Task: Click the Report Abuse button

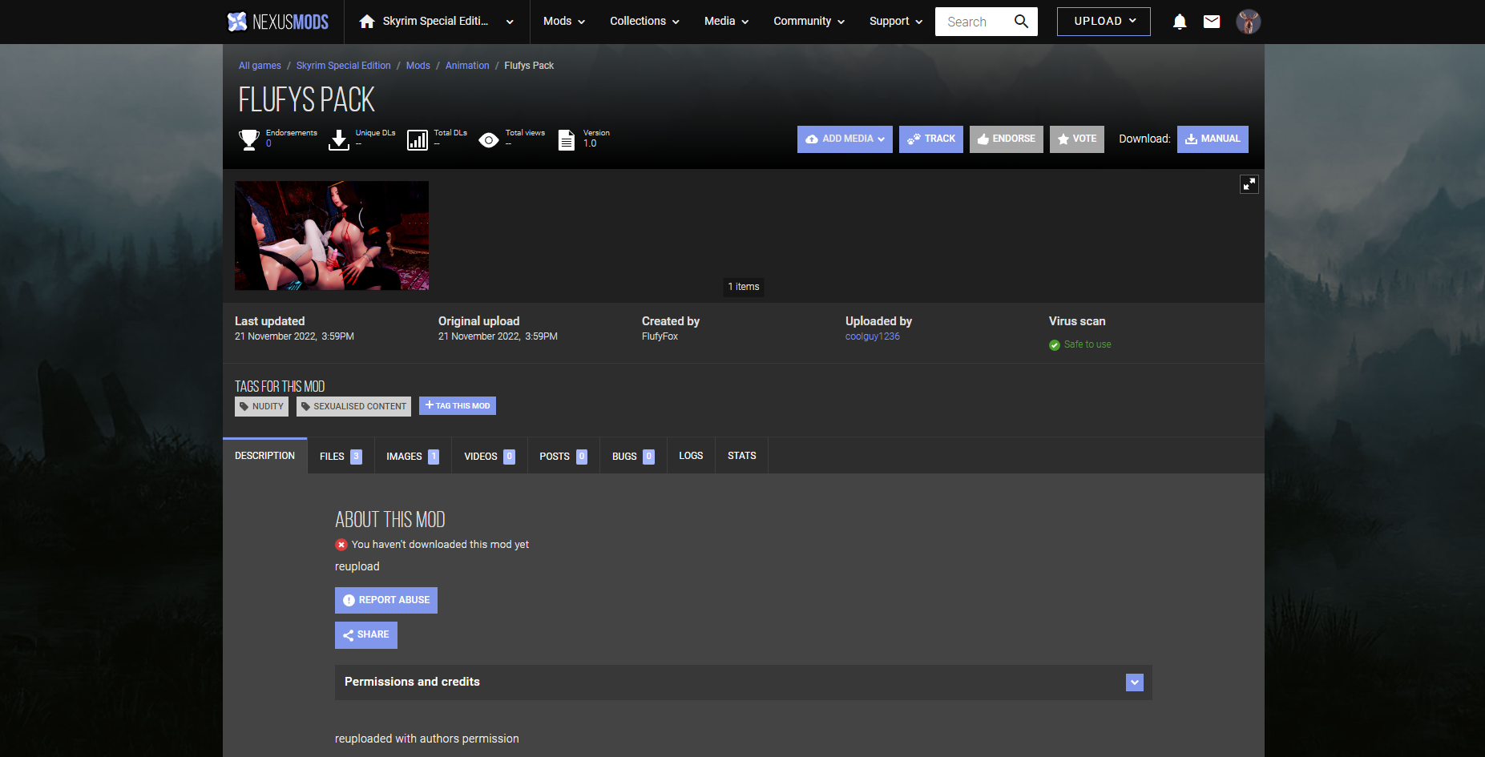Action: tap(386, 601)
